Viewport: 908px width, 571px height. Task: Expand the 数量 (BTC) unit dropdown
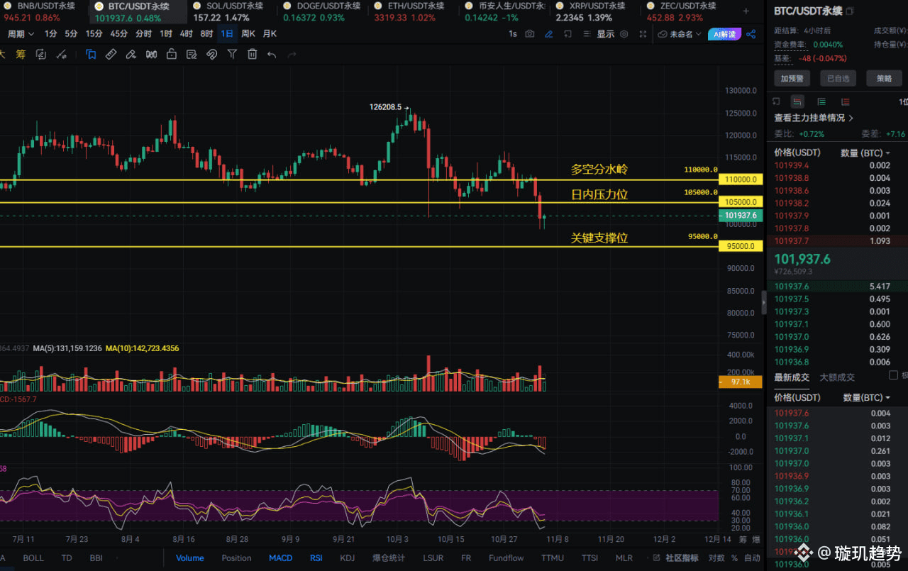click(x=865, y=153)
